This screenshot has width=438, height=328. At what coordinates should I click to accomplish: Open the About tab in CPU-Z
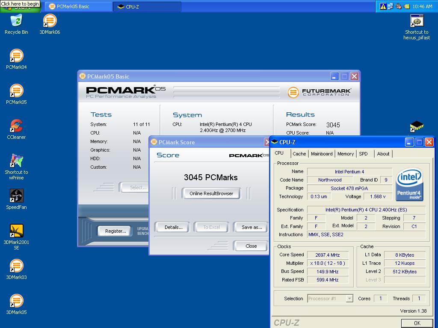tap(383, 154)
